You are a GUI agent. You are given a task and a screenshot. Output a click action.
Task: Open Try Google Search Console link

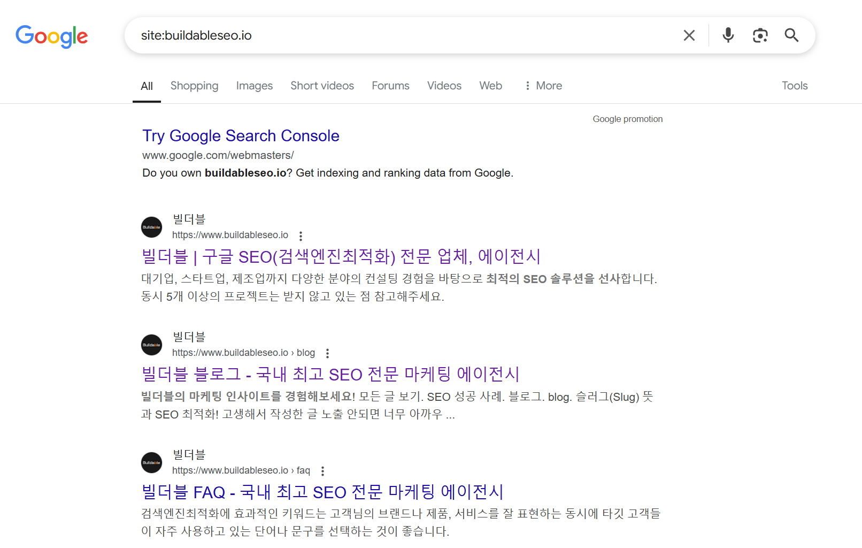tap(241, 136)
